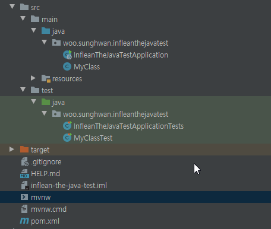This screenshot has width=271, height=229.
Task: Click the blue java sources folder icon
Action: (46, 31)
